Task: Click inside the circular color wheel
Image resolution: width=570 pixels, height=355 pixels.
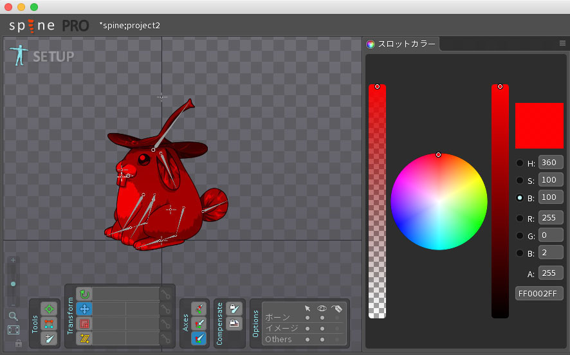Action: 439,202
